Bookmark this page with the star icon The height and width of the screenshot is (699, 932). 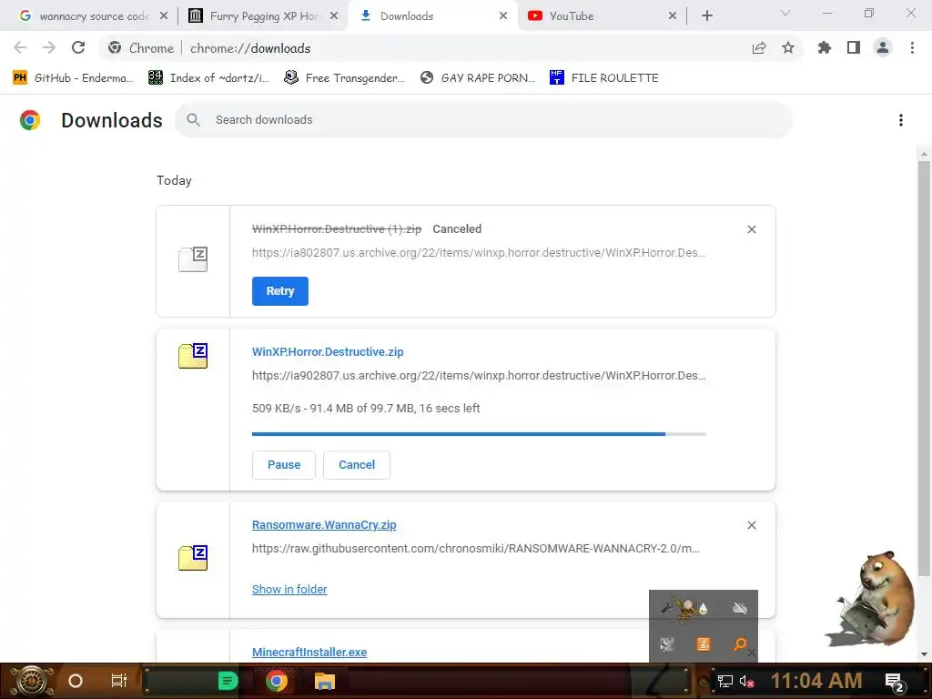[788, 48]
